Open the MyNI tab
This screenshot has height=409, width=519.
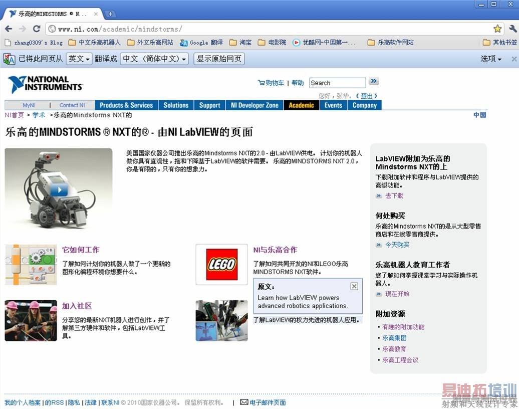tap(29, 105)
